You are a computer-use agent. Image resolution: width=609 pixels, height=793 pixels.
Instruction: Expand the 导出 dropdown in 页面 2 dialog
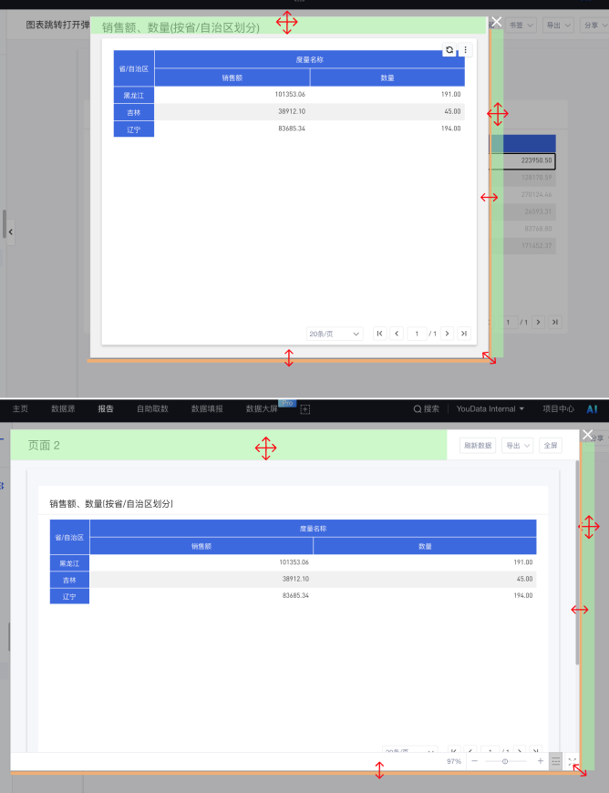(x=517, y=446)
